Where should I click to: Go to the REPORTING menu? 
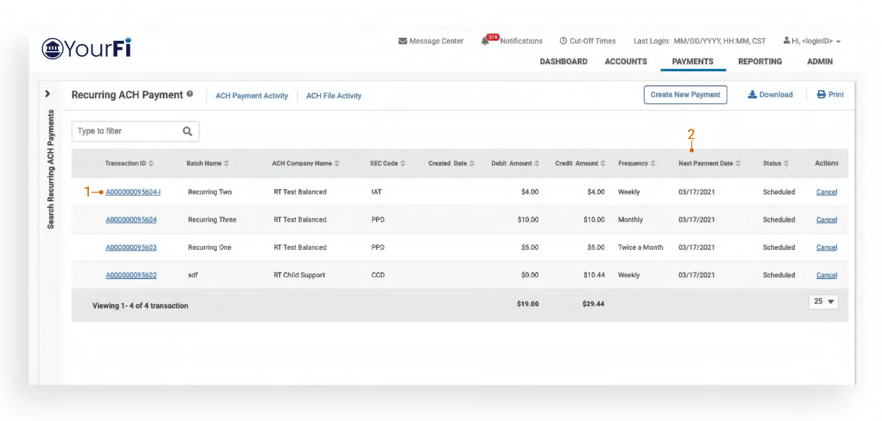click(x=760, y=62)
